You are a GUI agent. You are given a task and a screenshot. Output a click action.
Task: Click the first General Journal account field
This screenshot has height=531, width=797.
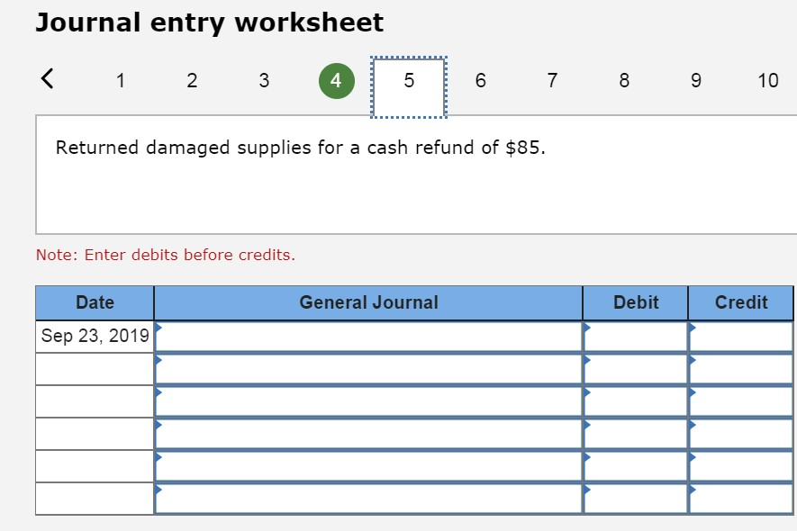367,335
